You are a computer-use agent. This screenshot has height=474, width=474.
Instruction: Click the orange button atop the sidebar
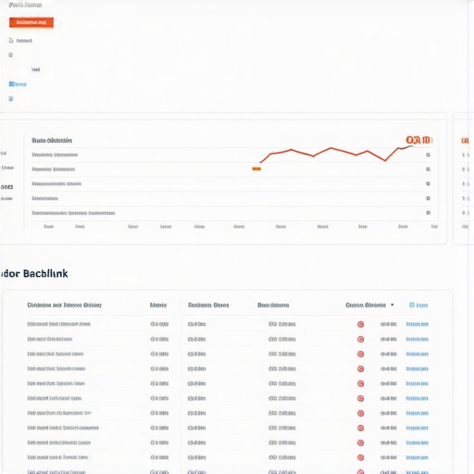click(x=31, y=22)
